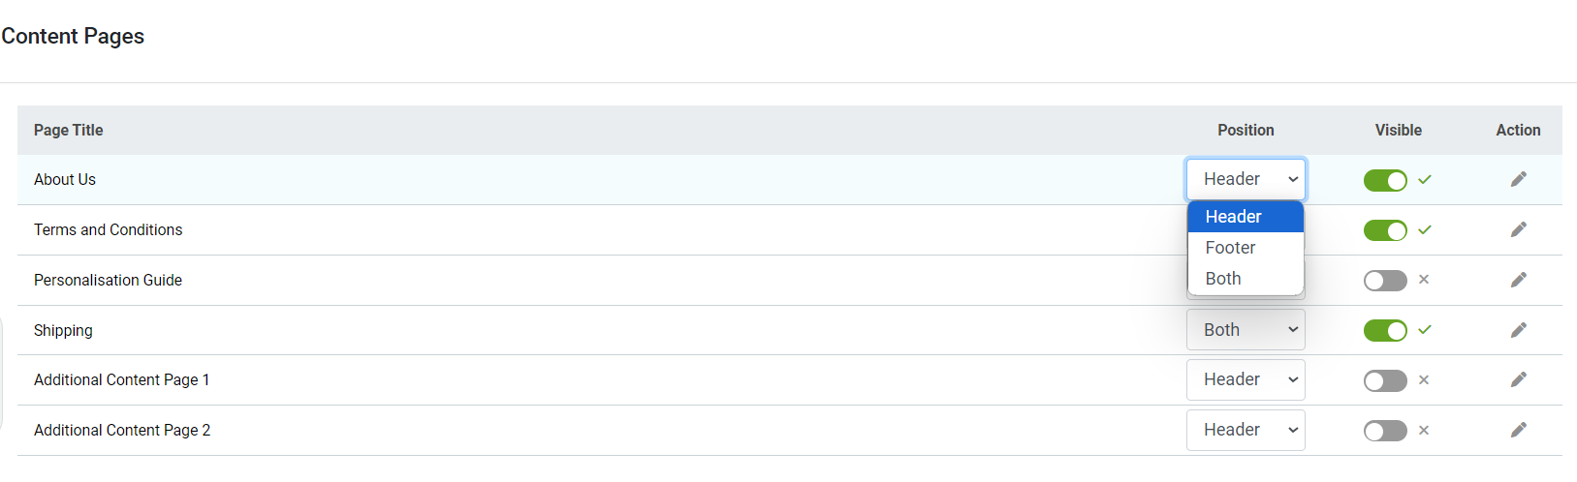This screenshot has height=482, width=1577.
Task: Show Additional Content Page 1
Action: [x=1385, y=380]
